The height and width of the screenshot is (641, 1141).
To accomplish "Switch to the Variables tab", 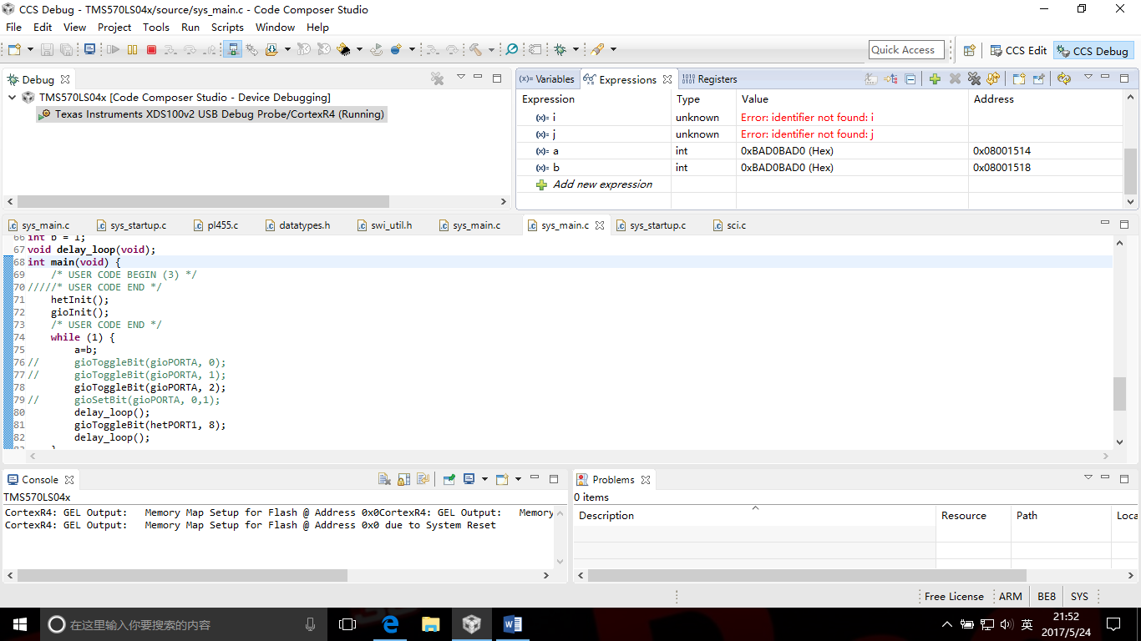I will (x=548, y=79).
